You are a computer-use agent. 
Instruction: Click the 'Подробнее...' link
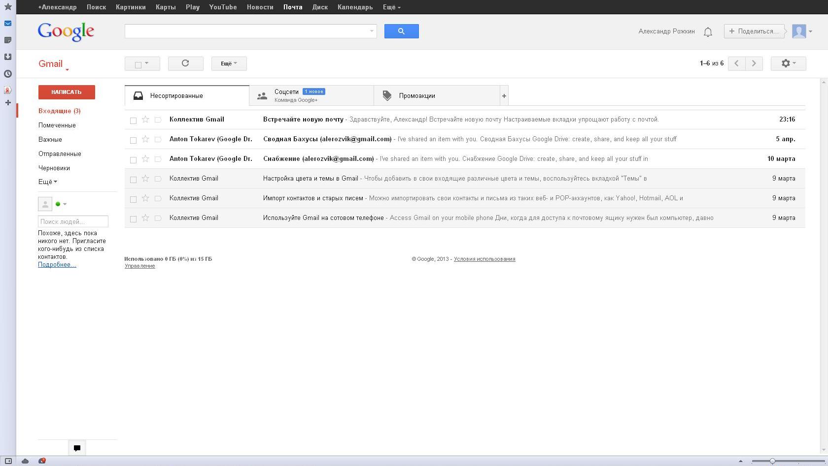pos(57,265)
